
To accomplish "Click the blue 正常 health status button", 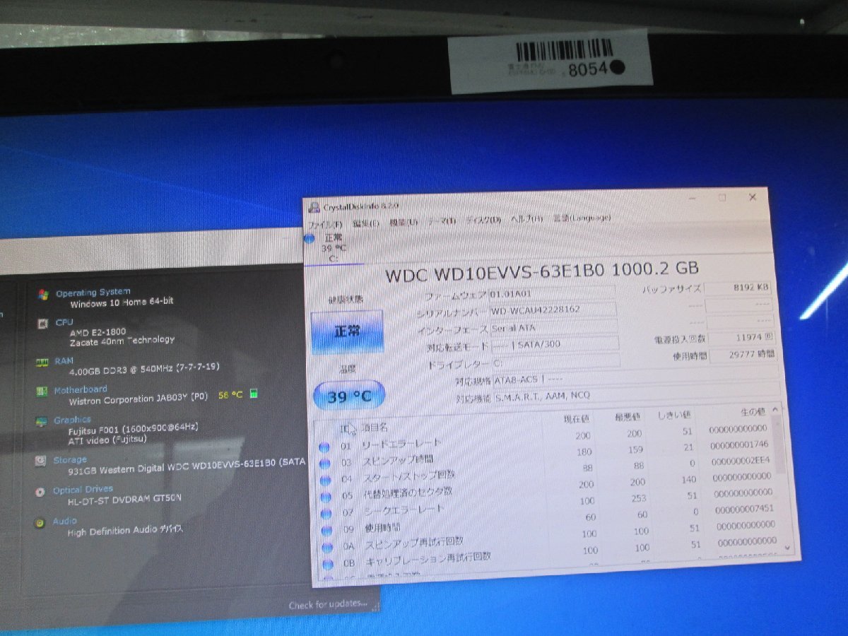I will pos(348,331).
